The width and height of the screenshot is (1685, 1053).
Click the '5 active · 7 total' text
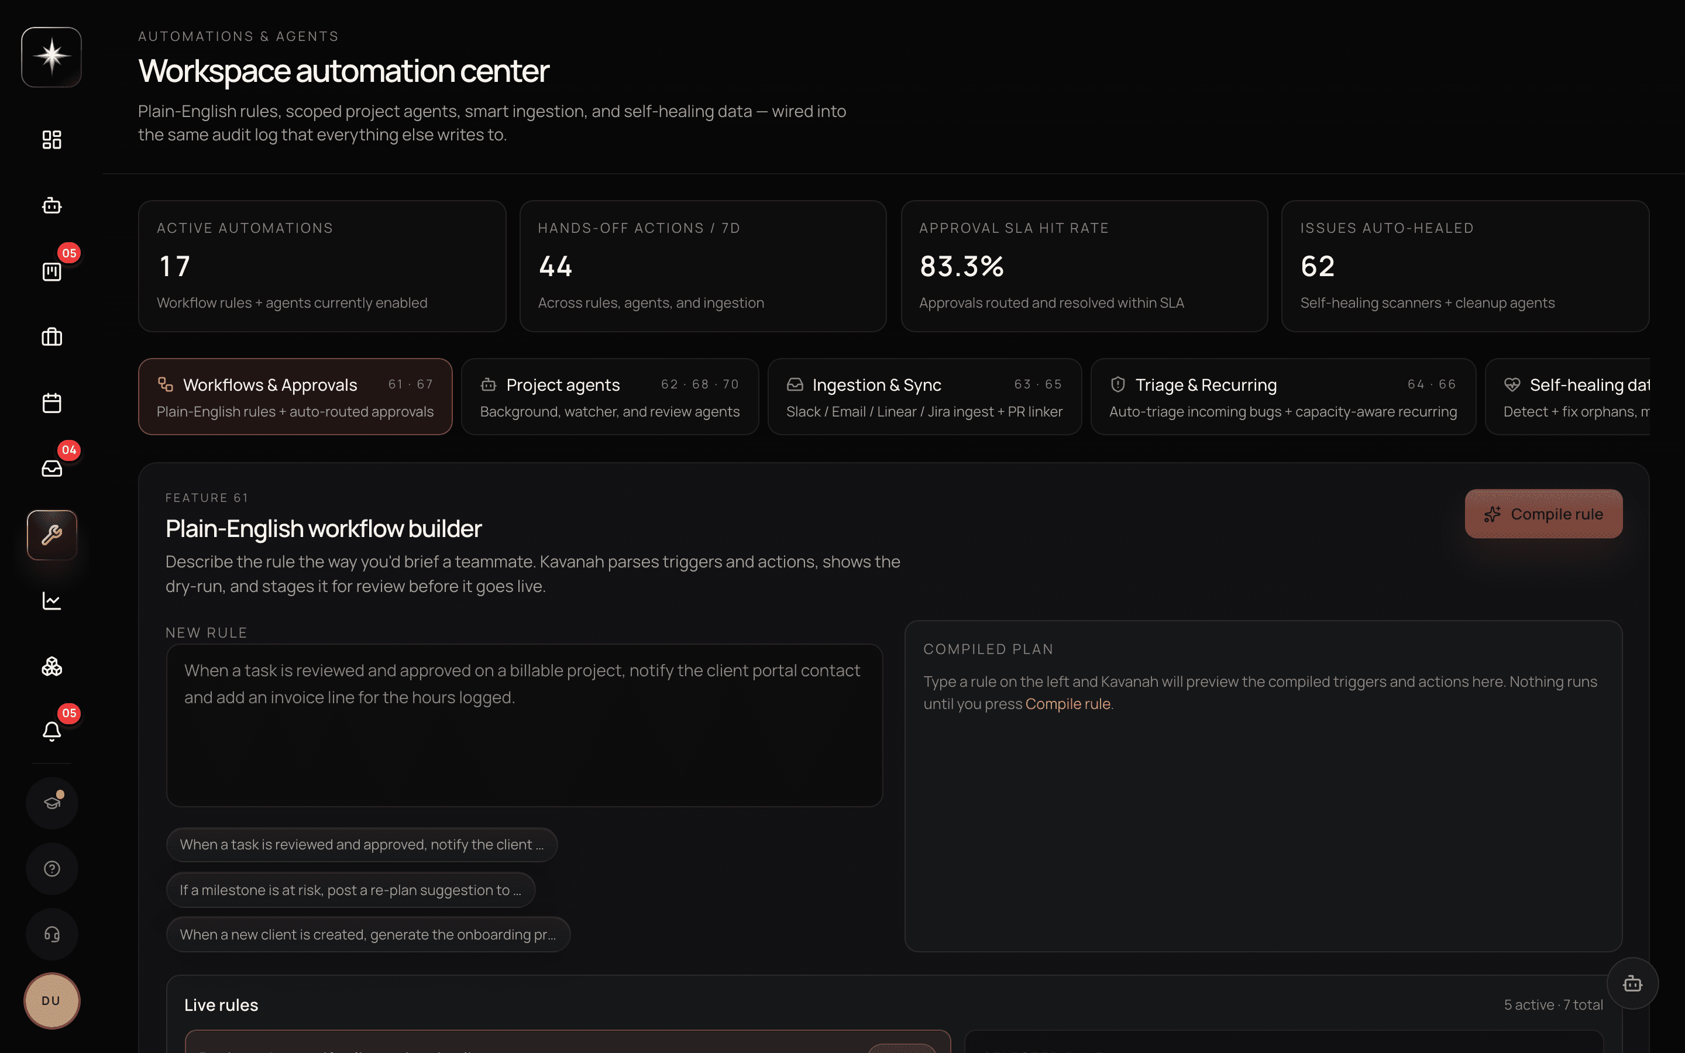click(x=1553, y=1005)
